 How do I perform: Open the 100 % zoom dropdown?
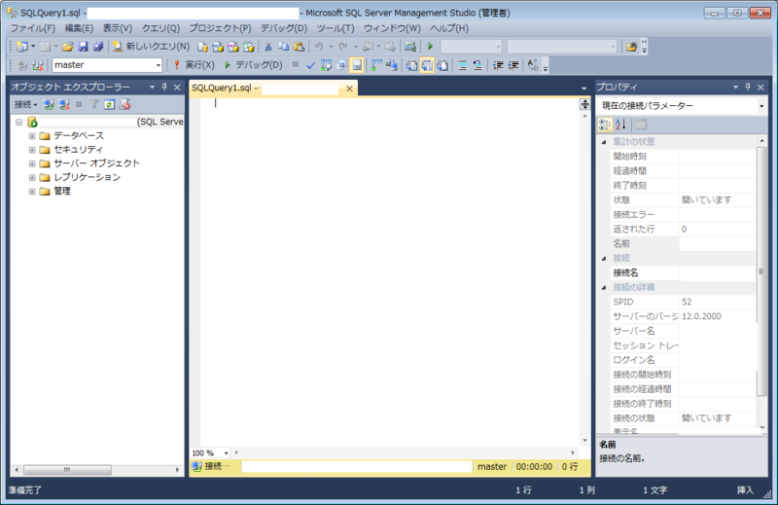point(226,452)
